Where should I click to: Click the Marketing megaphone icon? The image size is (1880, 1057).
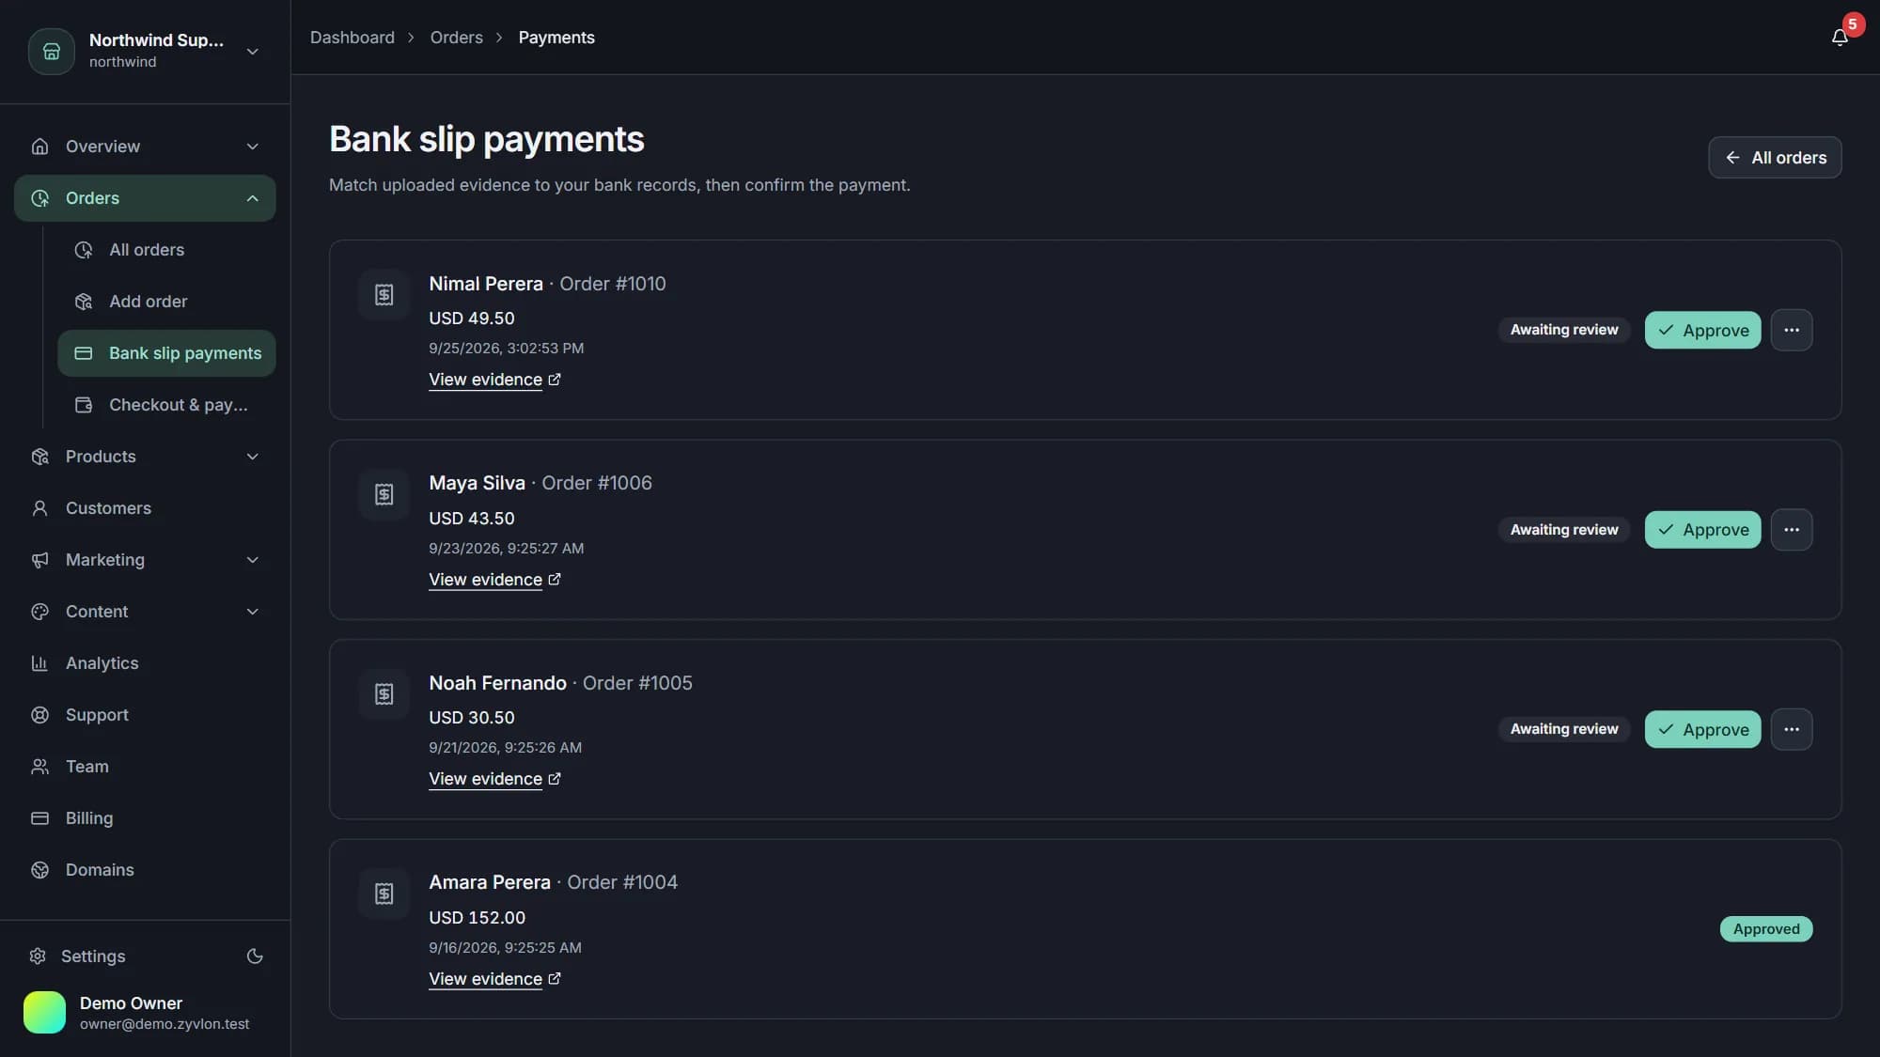(39, 560)
